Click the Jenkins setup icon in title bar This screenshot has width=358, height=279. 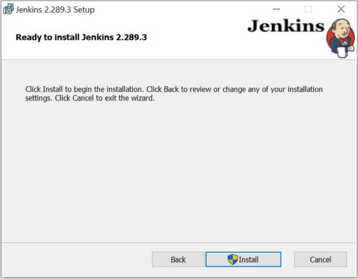(x=8, y=10)
